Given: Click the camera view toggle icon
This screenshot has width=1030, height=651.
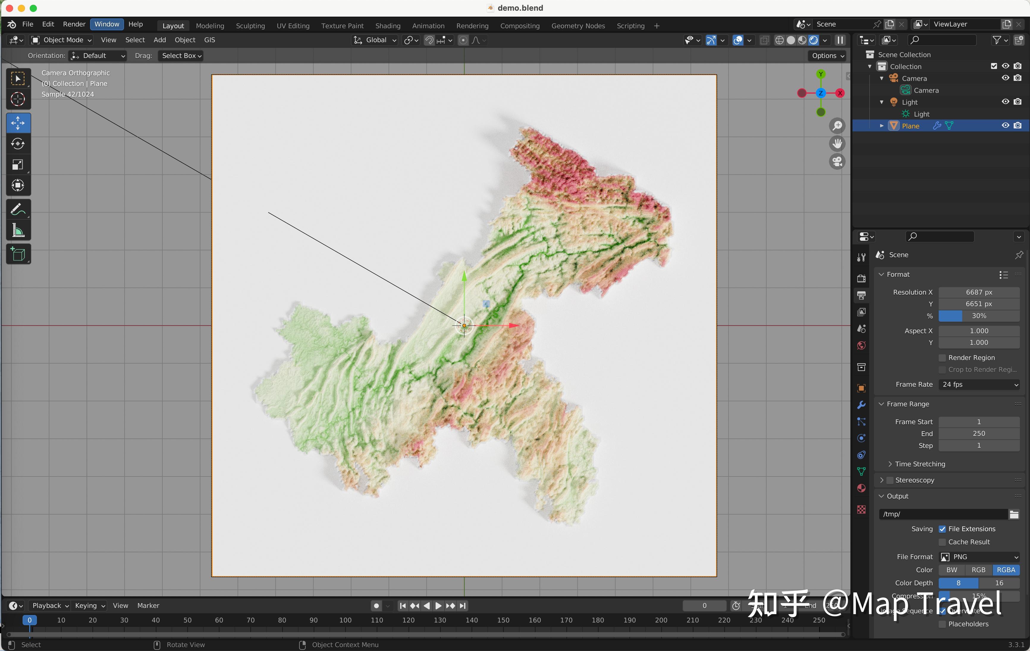Looking at the screenshot, I should [837, 162].
